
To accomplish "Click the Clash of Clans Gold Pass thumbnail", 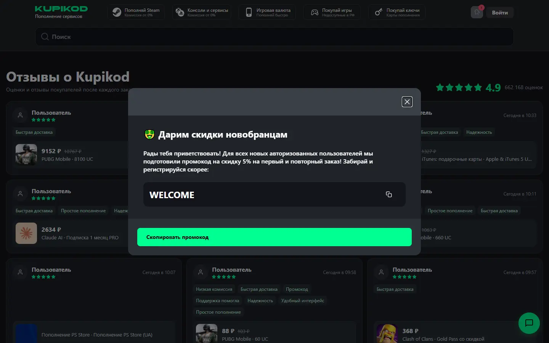I will point(387,334).
